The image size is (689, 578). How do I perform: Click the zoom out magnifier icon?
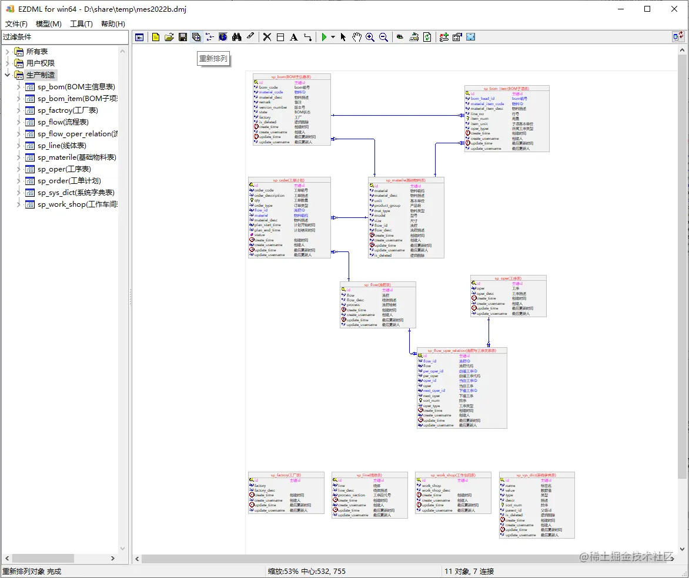click(x=384, y=38)
